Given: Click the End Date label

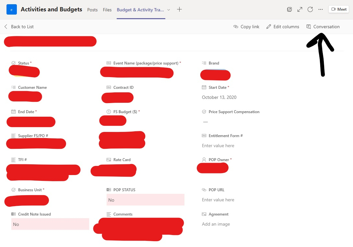Looking at the screenshot, I should [x=26, y=112].
